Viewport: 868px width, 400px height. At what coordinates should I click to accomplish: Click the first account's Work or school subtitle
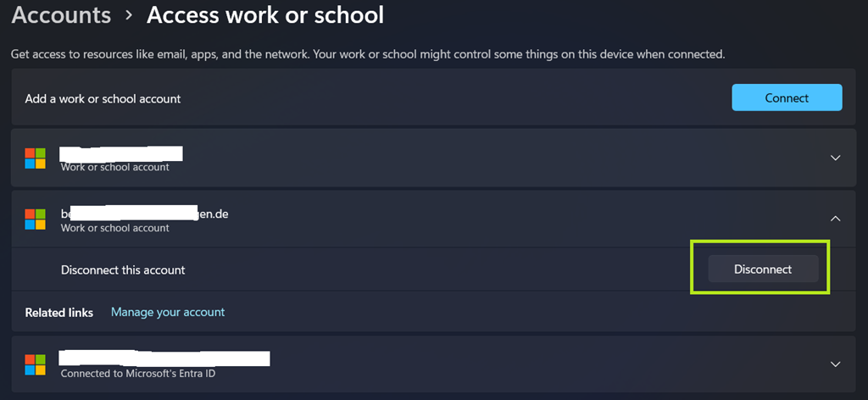coord(114,168)
